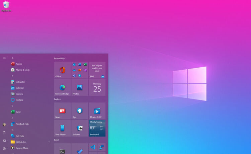Open OneDrive in the Office folder tile
Viewport: 251px width, 154px height.
click(74, 70)
